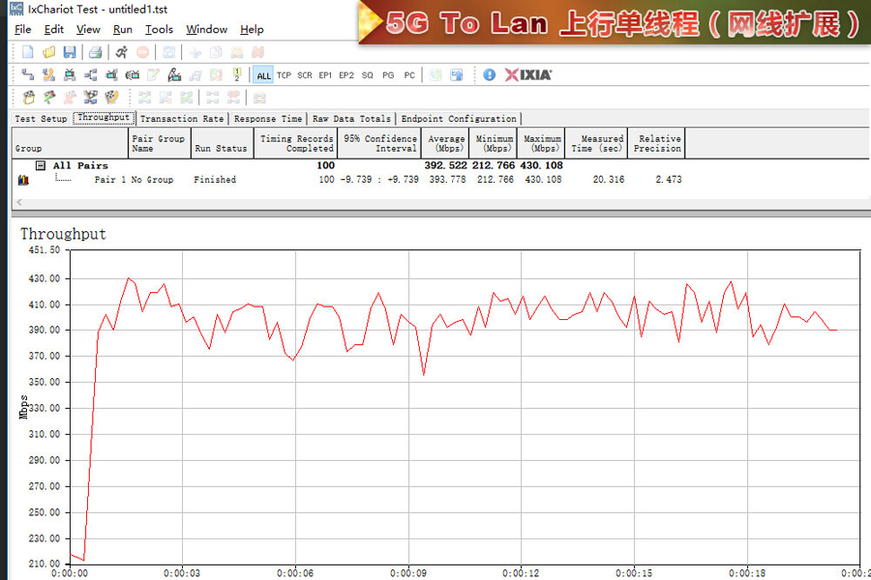This screenshot has width=871, height=580.
Task: Collapse the All Pairs tree group
Action: (41, 165)
